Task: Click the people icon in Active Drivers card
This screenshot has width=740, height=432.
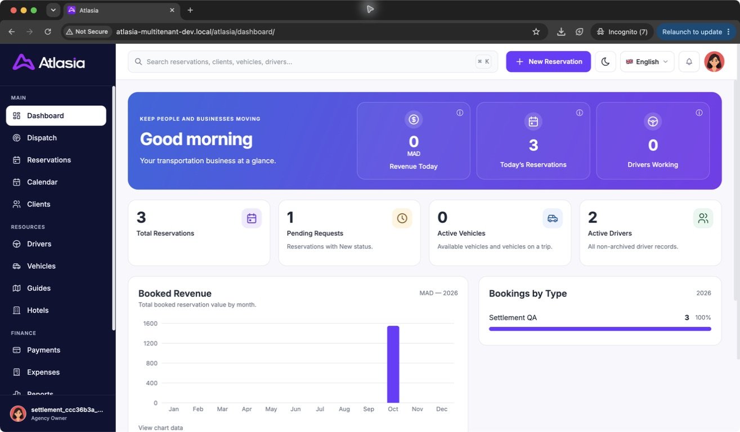Action: pos(703,218)
